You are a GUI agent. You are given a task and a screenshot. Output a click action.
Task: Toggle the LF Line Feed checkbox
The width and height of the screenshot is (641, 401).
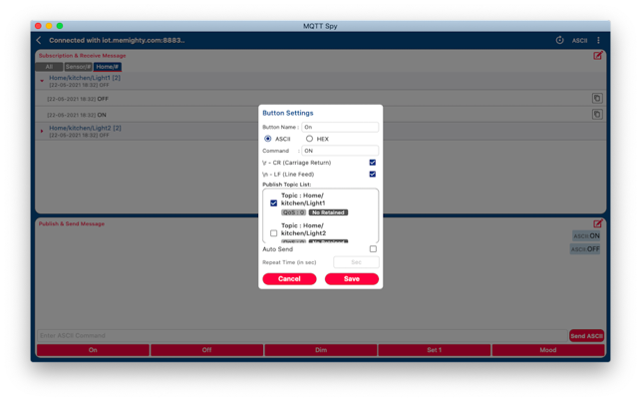coord(373,174)
